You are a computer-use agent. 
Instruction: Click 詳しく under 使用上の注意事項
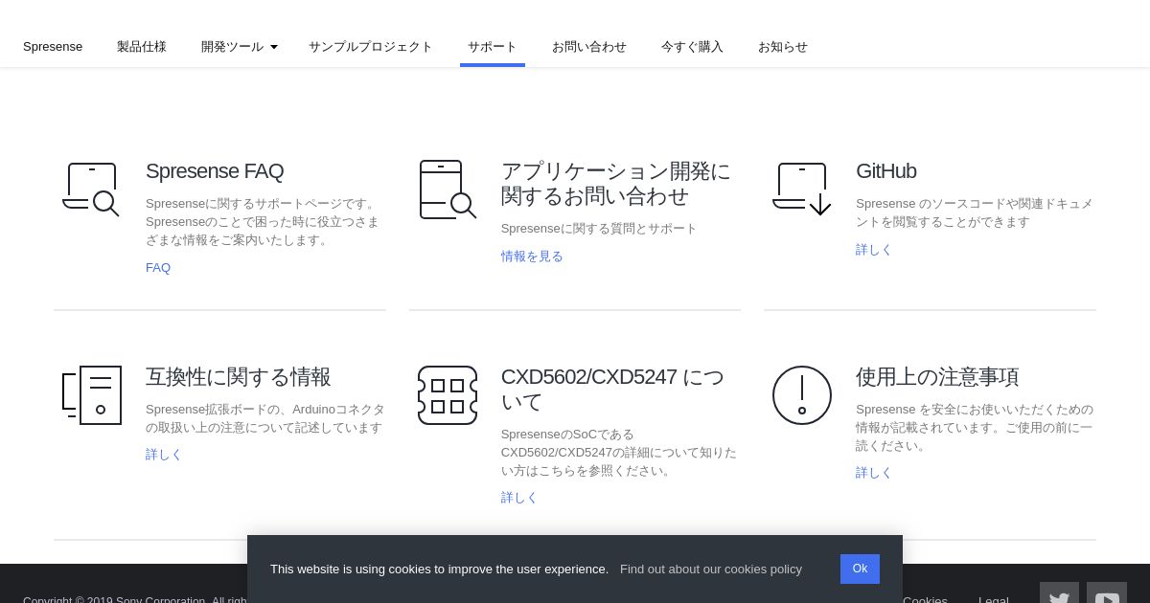click(874, 473)
